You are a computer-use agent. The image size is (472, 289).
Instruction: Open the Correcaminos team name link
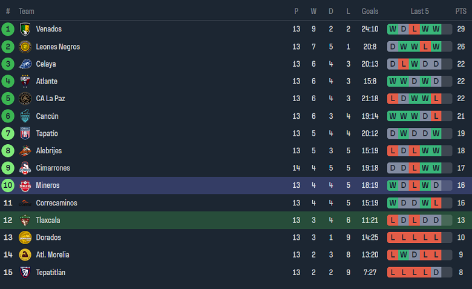click(57, 203)
